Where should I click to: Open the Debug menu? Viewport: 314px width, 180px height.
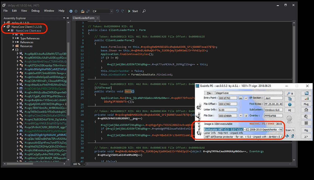click(35, 11)
